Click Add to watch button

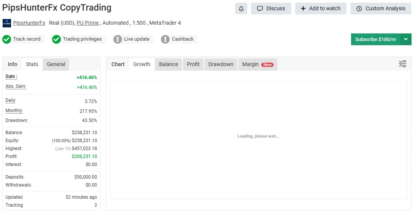tap(320, 8)
